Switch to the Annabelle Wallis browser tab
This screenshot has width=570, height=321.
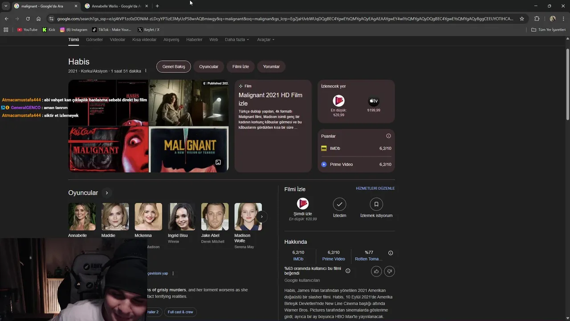click(116, 6)
